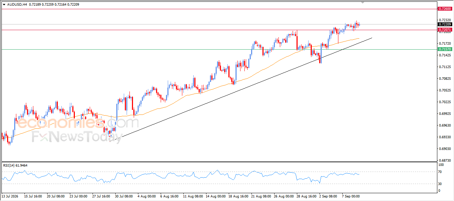Click the gray chart shift triangle marker on the top edge
Viewport: 454px width, 201px height.
point(363,2)
